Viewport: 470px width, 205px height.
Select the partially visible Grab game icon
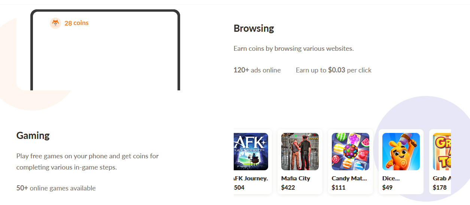pyautogui.click(x=442, y=152)
